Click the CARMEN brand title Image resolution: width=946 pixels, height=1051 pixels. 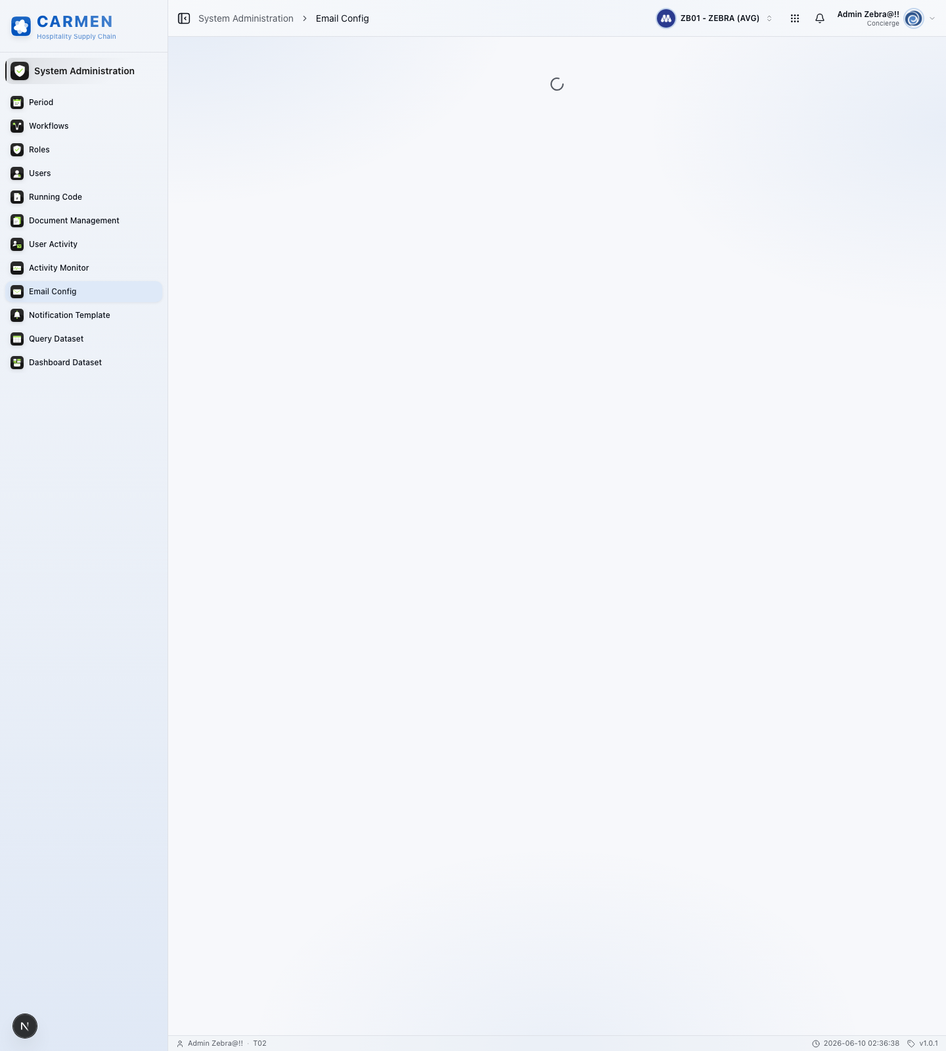[x=75, y=22]
